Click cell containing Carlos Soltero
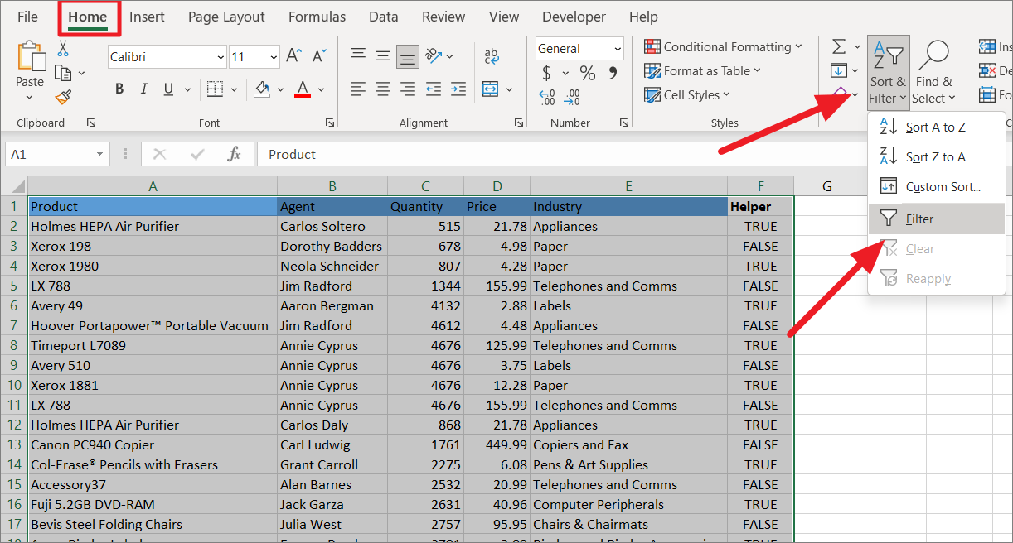 point(332,226)
